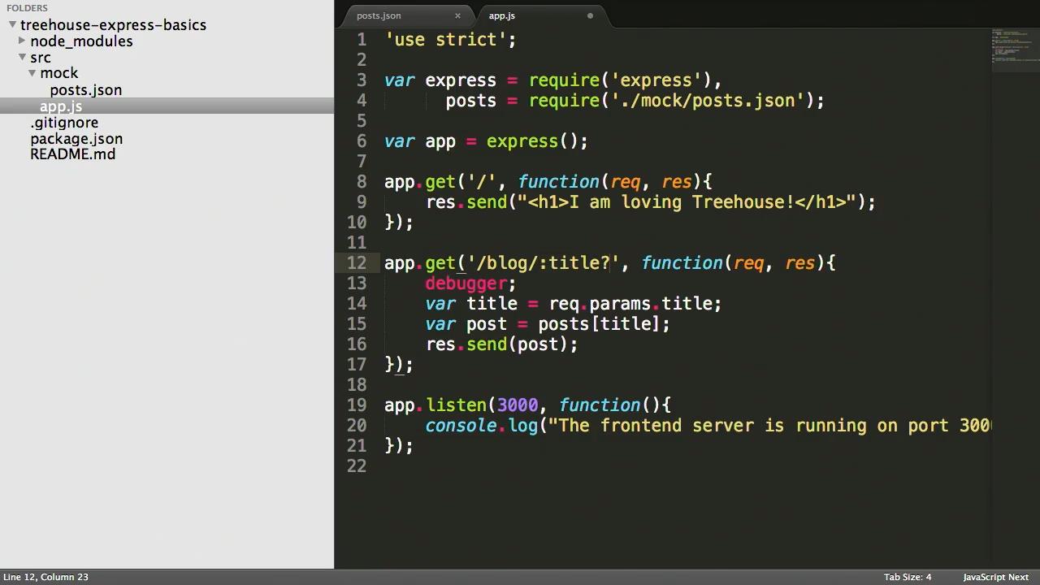The image size is (1040, 585).
Task: Switch to the app.js tab
Action: [501, 15]
